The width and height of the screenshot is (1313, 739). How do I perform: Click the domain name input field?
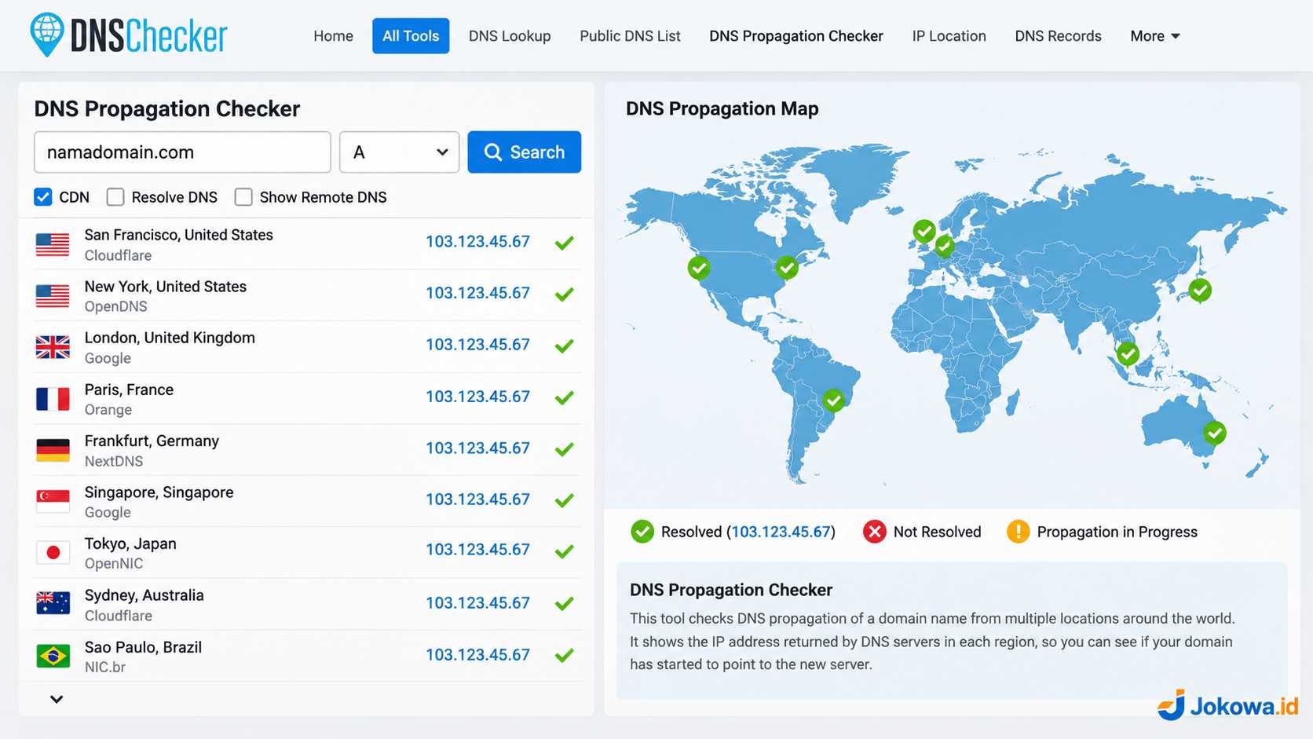click(x=182, y=152)
